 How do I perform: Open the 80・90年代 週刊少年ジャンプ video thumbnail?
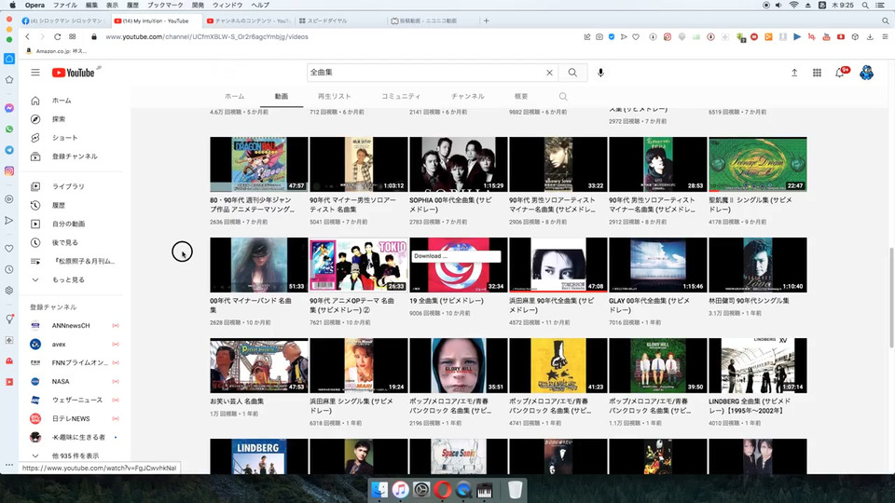click(259, 164)
